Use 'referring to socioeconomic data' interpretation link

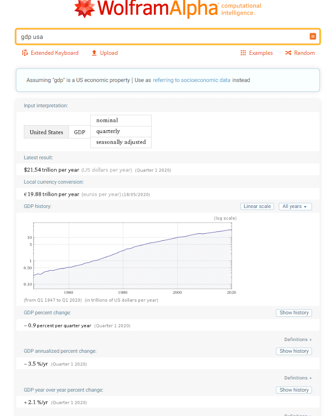click(x=191, y=80)
